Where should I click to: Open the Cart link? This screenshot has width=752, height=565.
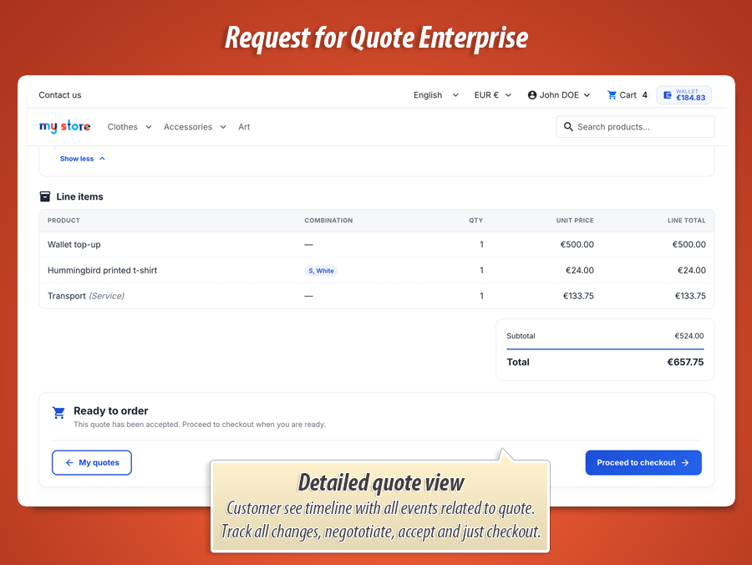628,95
